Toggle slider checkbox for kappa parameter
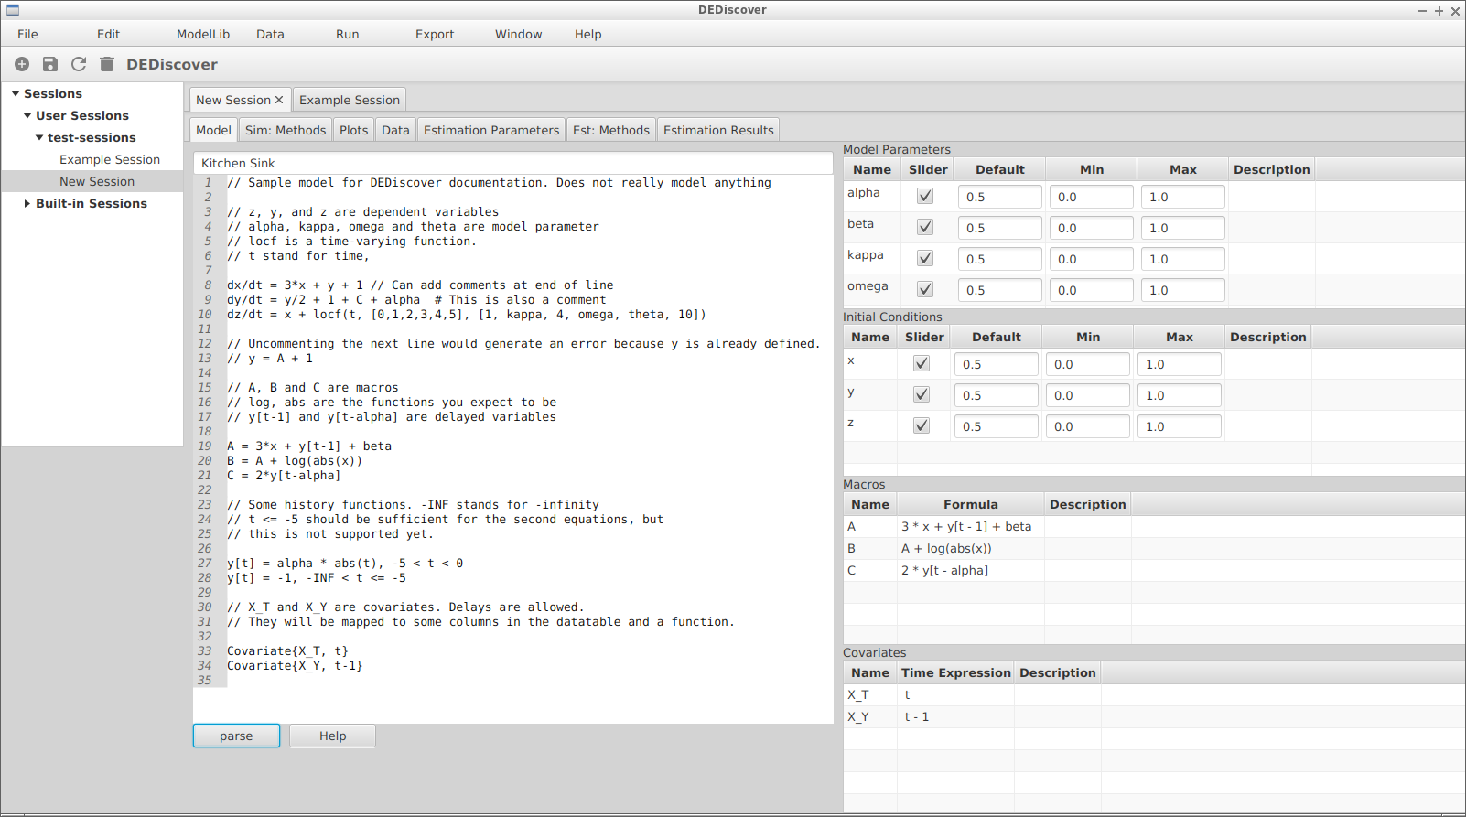The height and width of the screenshot is (817, 1466). (x=925, y=258)
